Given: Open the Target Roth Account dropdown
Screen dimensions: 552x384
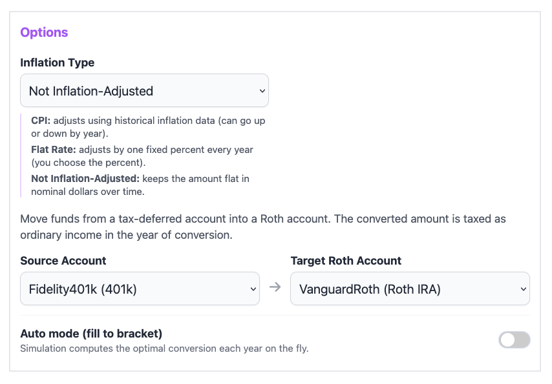Looking at the screenshot, I should click(x=410, y=289).
